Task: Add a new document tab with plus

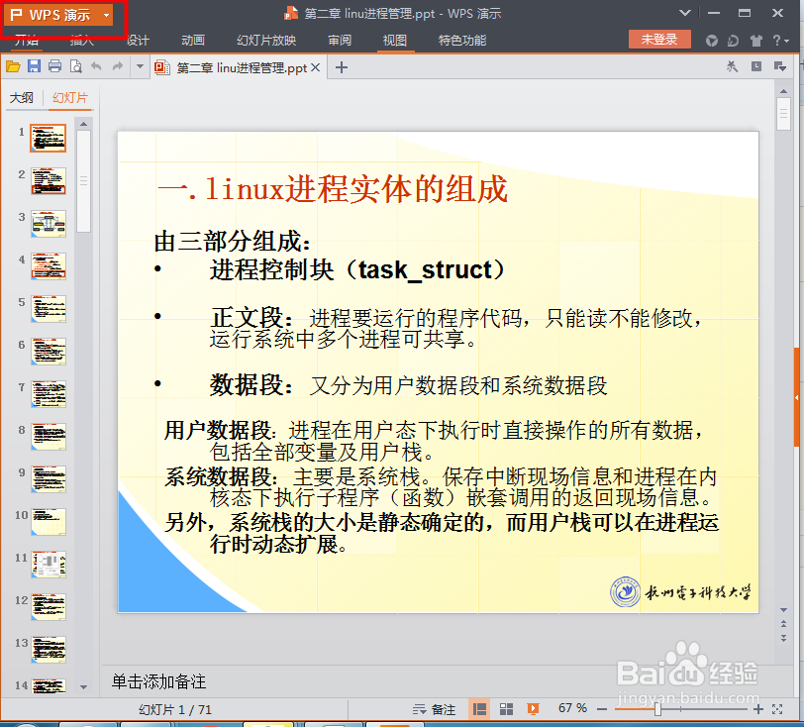Action: (342, 67)
